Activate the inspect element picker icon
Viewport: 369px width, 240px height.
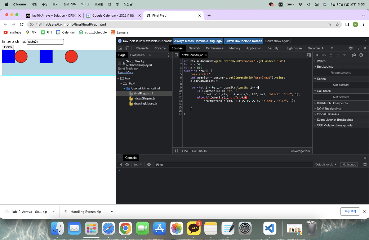point(120,48)
